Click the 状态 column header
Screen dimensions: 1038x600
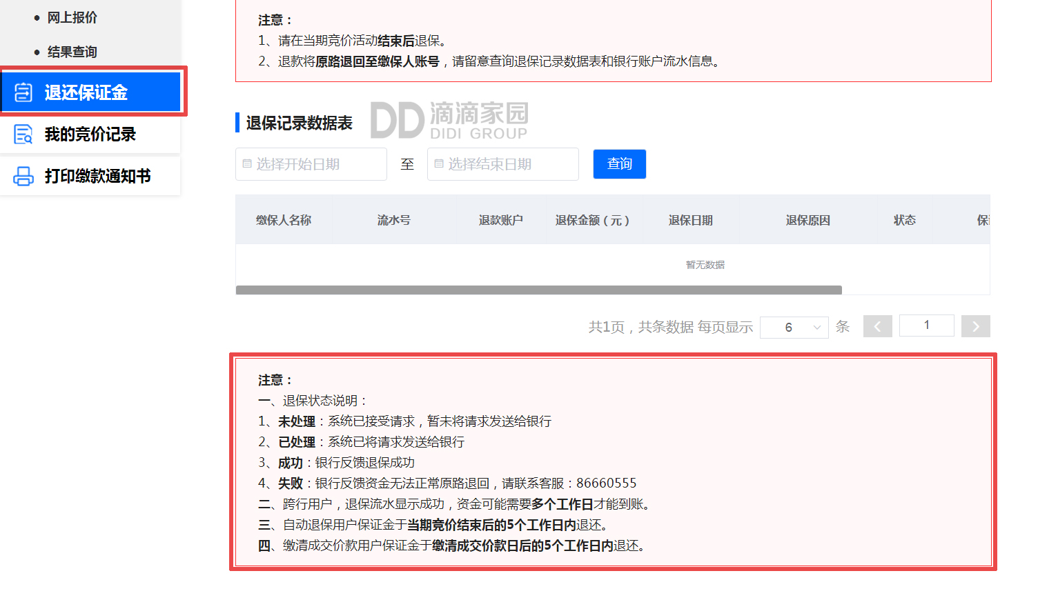(x=905, y=220)
